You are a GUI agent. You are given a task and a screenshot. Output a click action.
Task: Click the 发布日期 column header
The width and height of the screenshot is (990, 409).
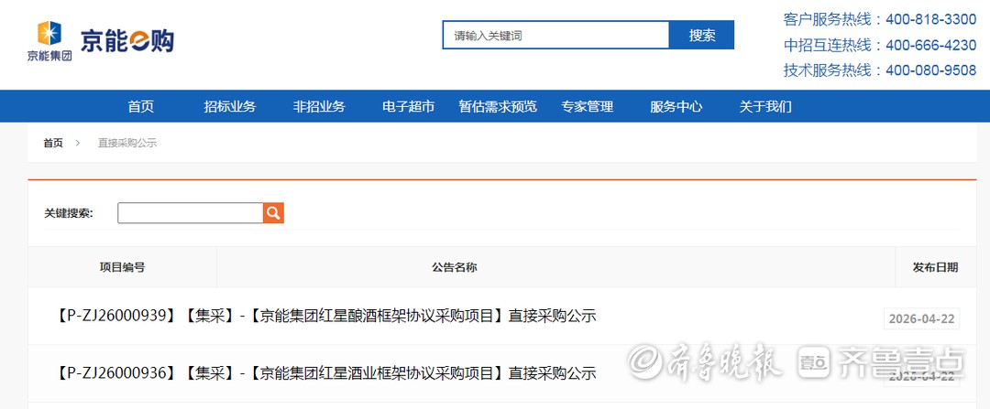pyautogui.click(x=934, y=268)
